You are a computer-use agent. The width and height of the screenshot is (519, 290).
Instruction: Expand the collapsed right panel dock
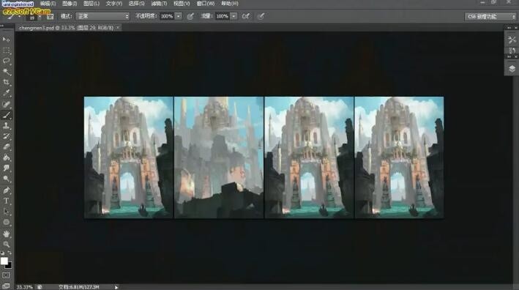click(509, 28)
